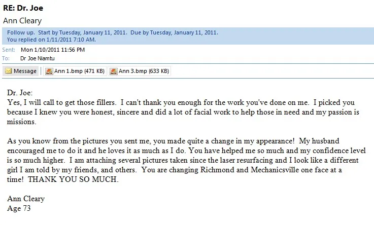Click the subject line RE: Dr. Joe

pos(23,8)
